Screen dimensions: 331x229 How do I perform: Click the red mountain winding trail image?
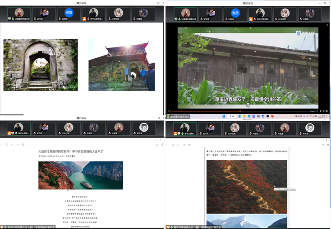tap(247, 186)
